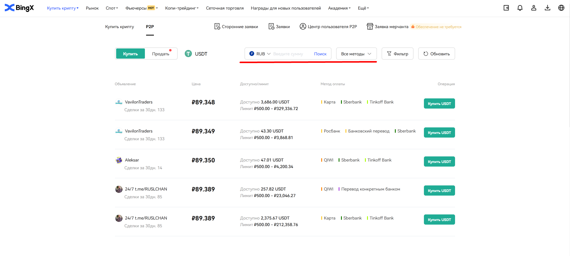Click the funnel icon in Фильтр
This screenshot has height=256, width=570.
click(x=389, y=54)
